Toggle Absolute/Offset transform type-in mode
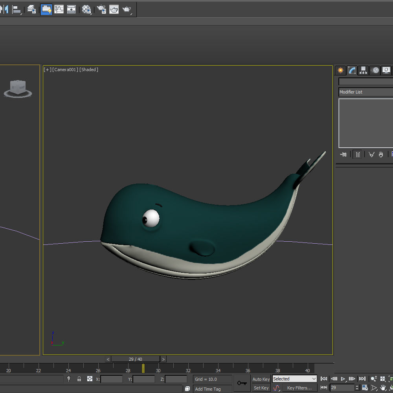This screenshot has height=393, width=393. [x=90, y=379]
